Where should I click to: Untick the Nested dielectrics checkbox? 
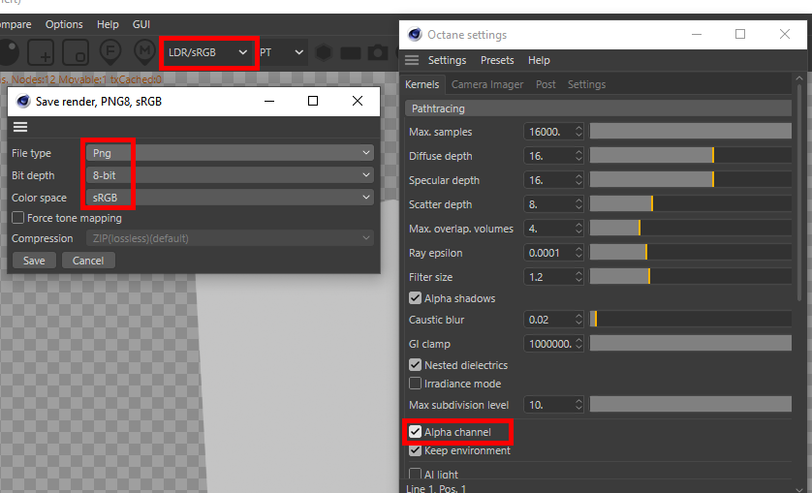pos(415,364)
